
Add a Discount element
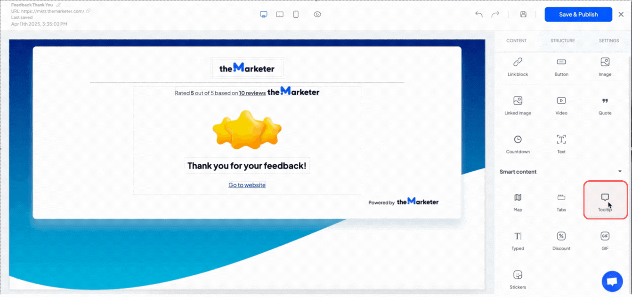[x=561, y=241]
